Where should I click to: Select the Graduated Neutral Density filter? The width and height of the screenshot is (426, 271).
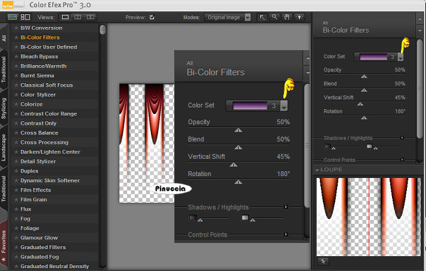55,266
